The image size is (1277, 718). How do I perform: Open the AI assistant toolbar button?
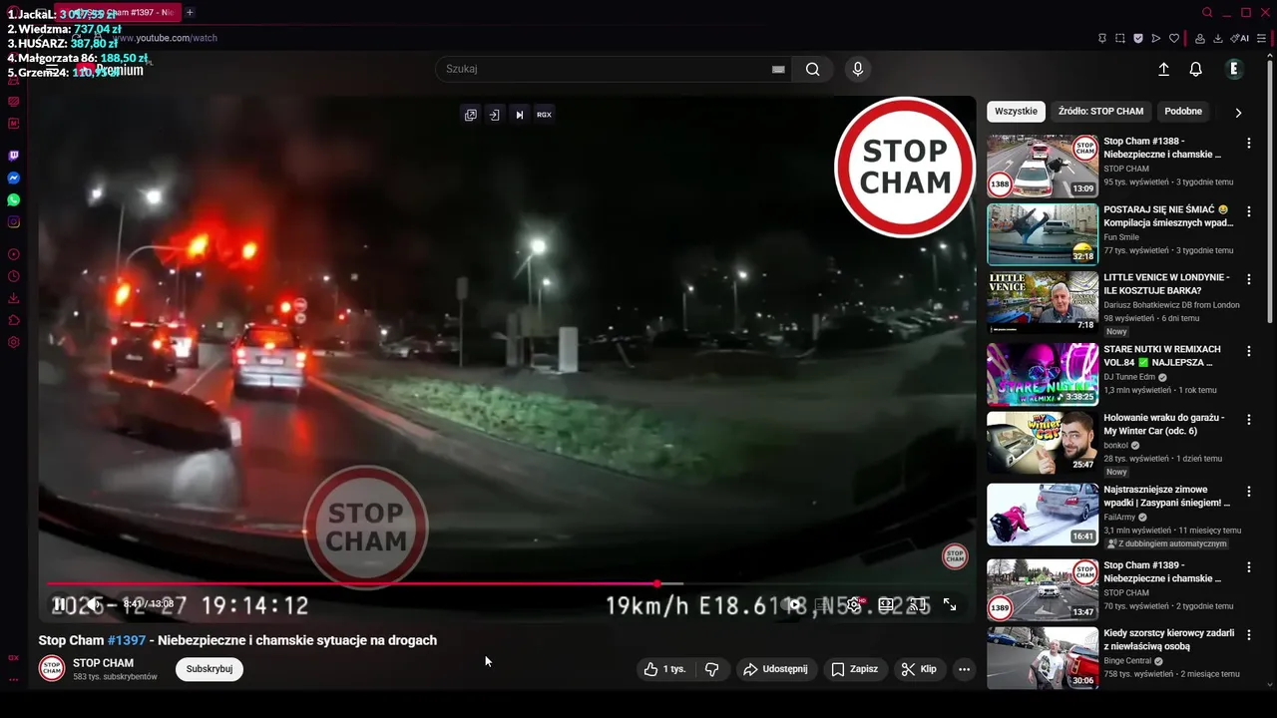pos(1240,39)
